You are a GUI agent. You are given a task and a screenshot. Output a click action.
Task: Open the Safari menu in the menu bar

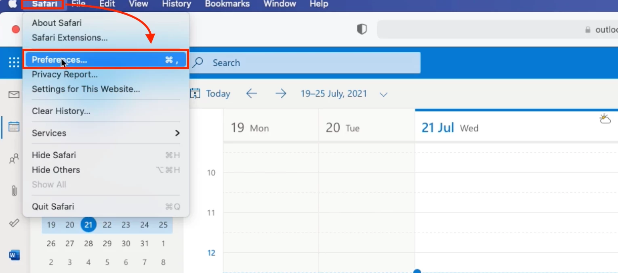click(x=44, y=4)
